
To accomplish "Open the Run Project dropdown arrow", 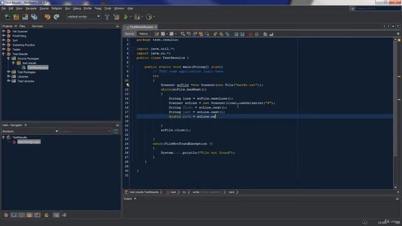I will 131,17.
